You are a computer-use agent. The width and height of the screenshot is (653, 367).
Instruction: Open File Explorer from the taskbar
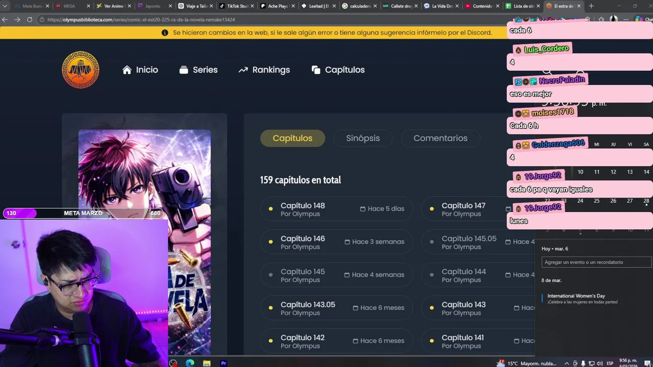point(207,363)
